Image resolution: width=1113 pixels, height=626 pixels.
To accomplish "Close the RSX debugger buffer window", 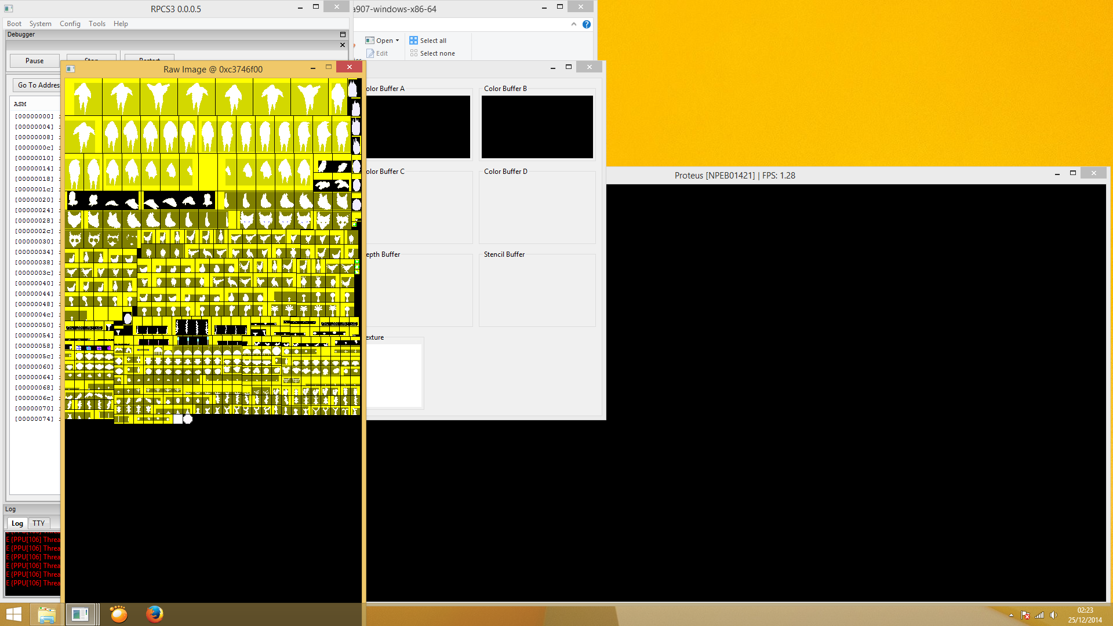I will pos(590,67).
